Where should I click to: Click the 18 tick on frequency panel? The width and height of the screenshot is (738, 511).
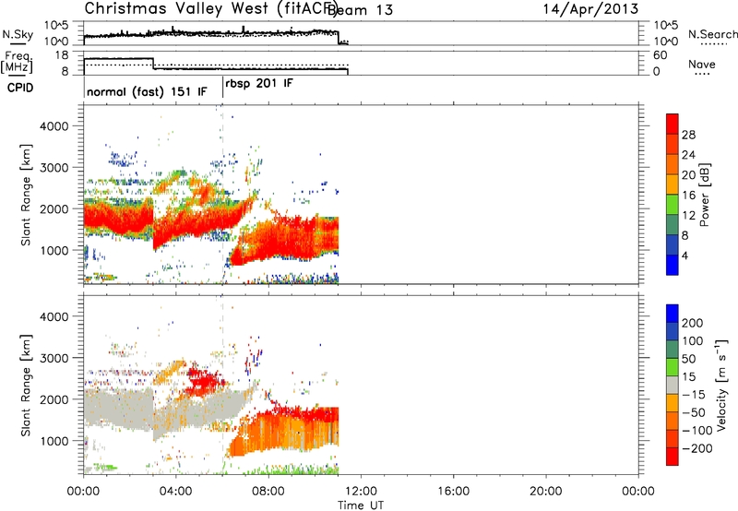point(62,55)
